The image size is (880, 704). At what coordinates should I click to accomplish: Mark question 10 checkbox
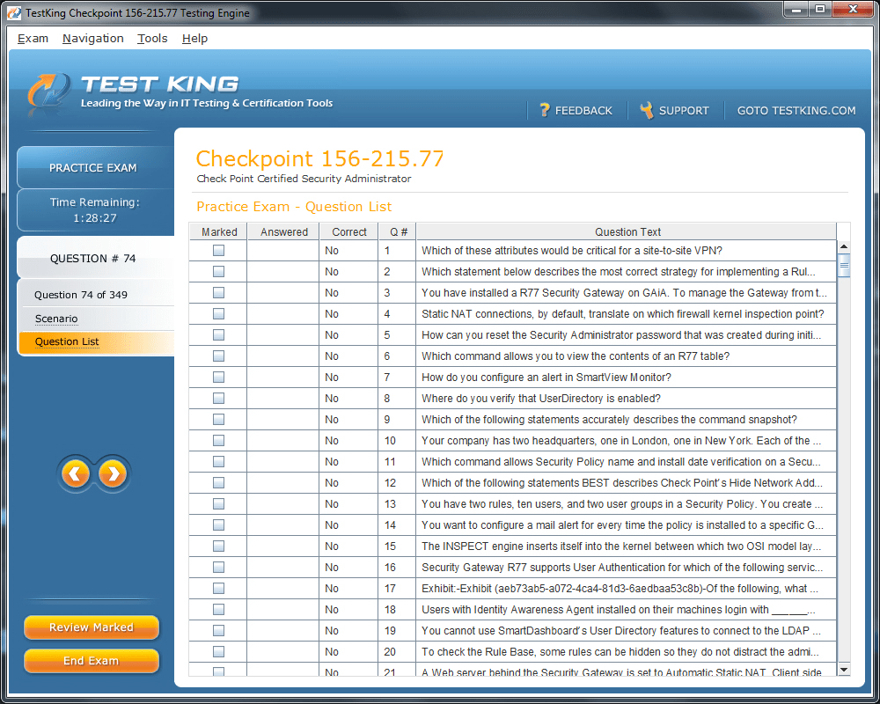(219, 441)
